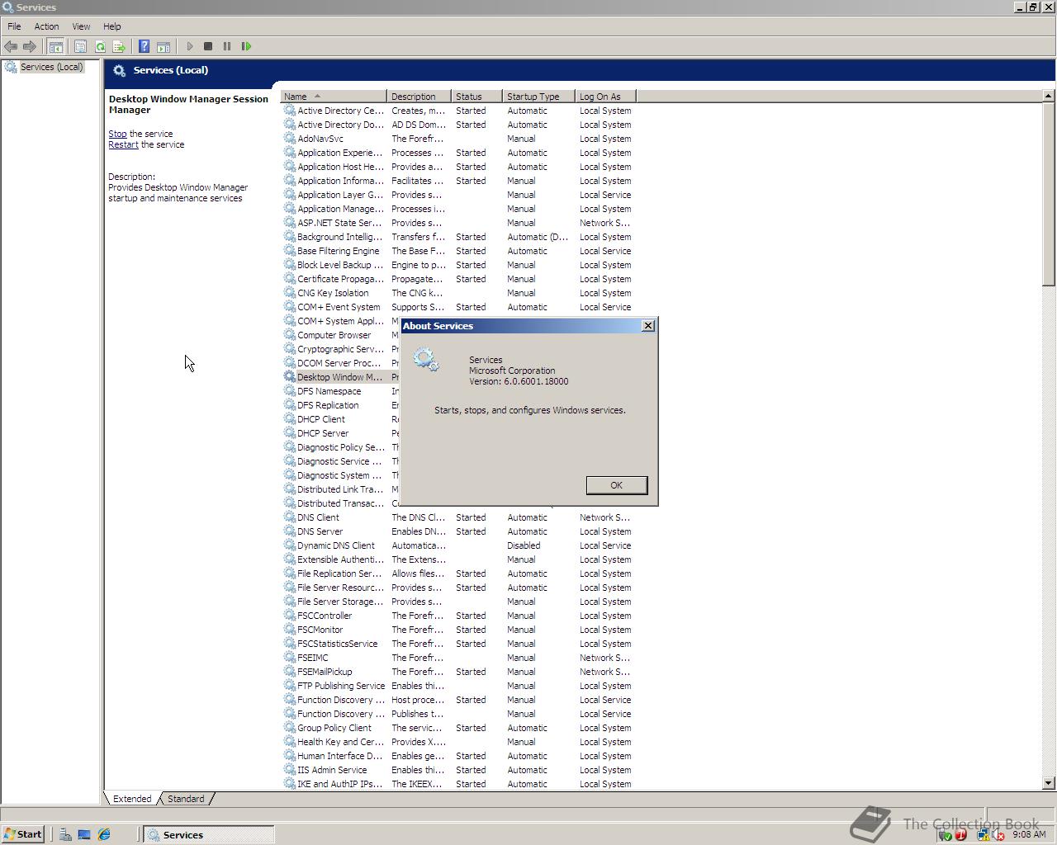This screenshot has height=845, width=1057.
Task: Toggle the Show/Hide Action Pane icon
Action: click(164, 46)
